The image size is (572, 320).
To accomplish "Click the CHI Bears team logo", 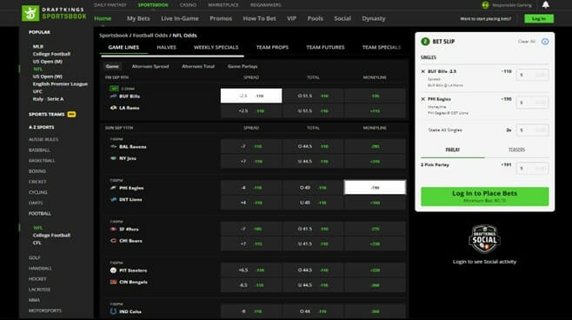I will [113, 241].
